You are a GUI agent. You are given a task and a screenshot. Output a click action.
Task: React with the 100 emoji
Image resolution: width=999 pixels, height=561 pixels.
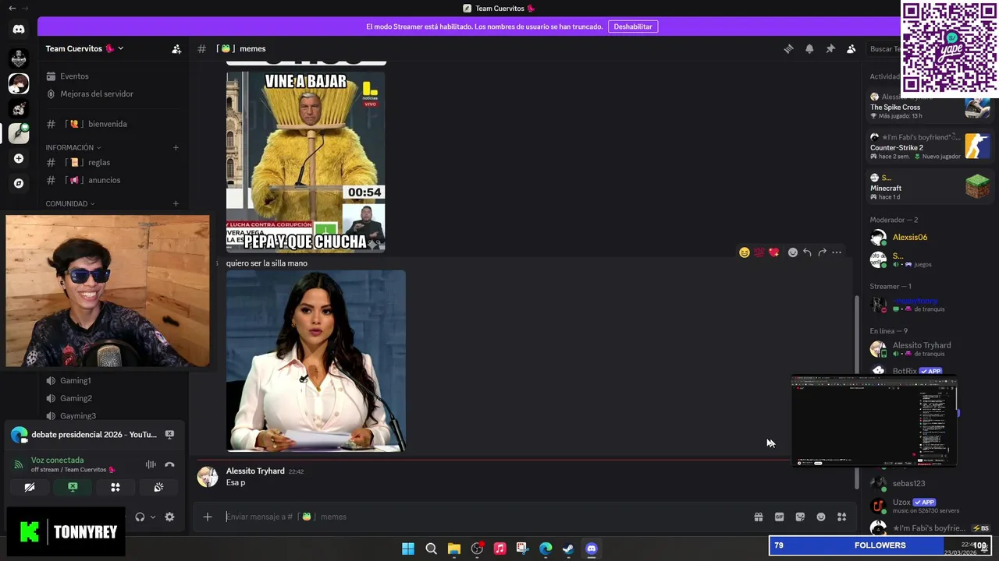point(759,252)
